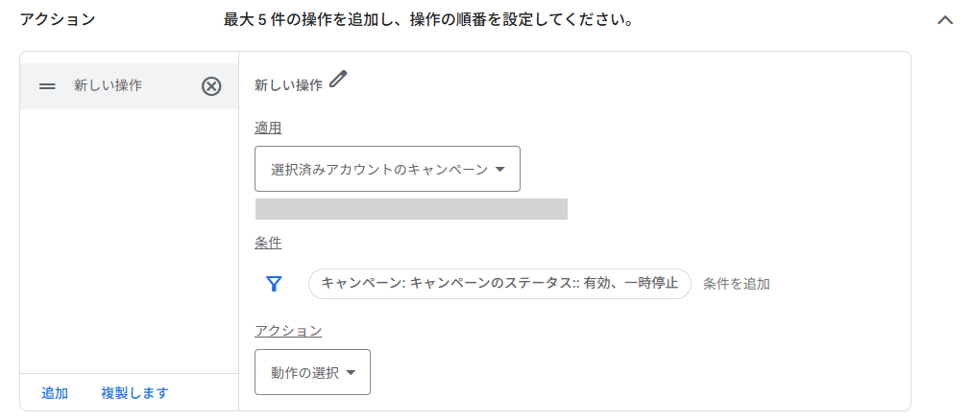
Task: Click the blue filter funnel icon
Action: [x=274, y=284]
